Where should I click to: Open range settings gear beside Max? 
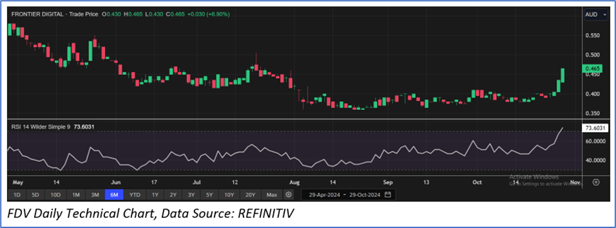(289, 195)
